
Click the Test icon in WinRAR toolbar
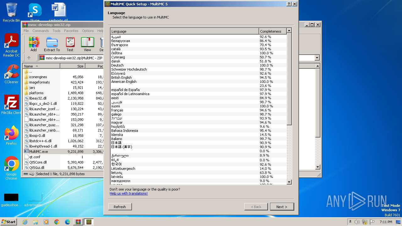click(70, 44)
